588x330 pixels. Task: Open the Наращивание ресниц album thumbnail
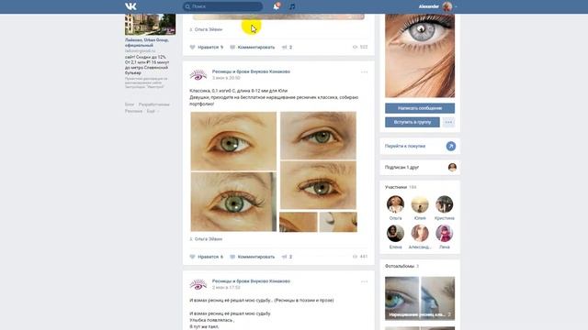[420, 298]
